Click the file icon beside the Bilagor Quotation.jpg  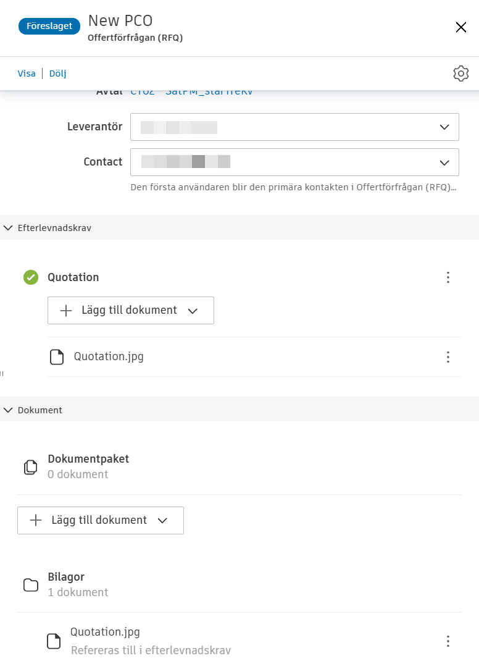pyautogui.click(x=54, y=641)
